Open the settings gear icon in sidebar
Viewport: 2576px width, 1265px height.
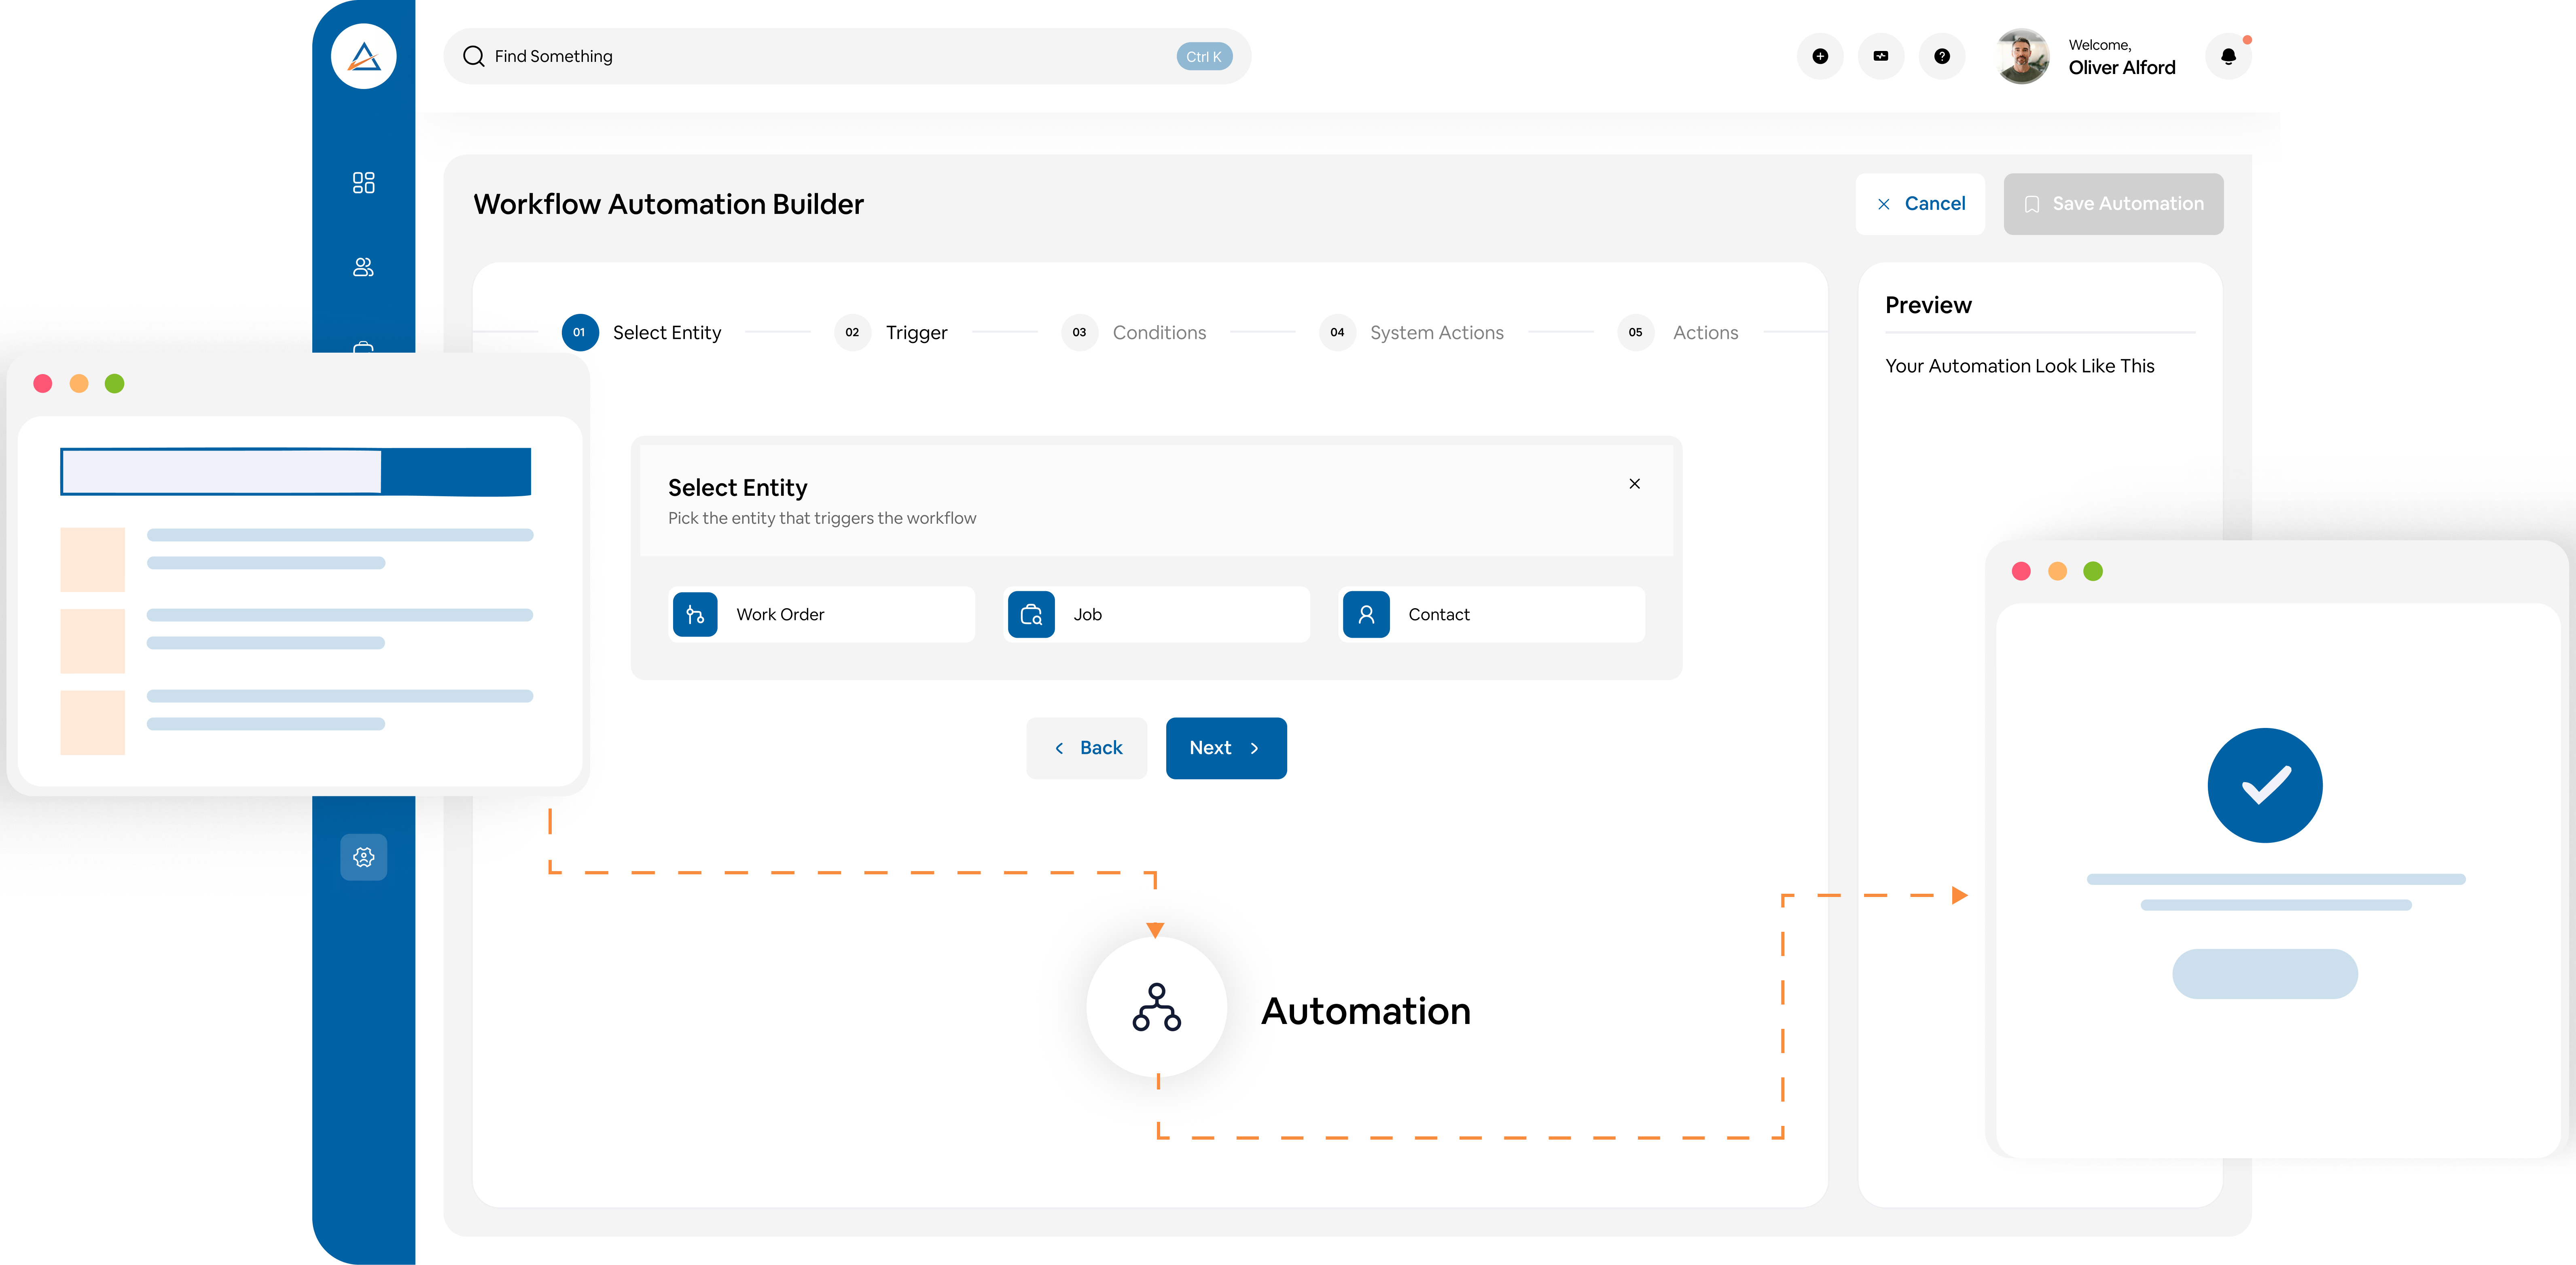click(x=364, y=857)
